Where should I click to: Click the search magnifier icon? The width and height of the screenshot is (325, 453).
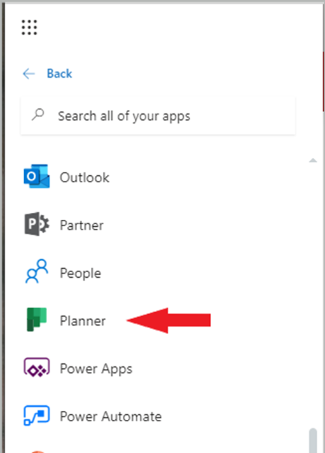tap(38, 115)
